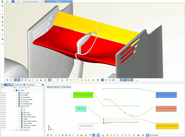Screen dimensions: 185x137
Task: Click the padlock icon in the functions view toolbar
Action: pos(103,135)
